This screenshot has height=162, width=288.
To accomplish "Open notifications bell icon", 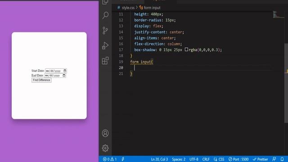I will point(282,159).
